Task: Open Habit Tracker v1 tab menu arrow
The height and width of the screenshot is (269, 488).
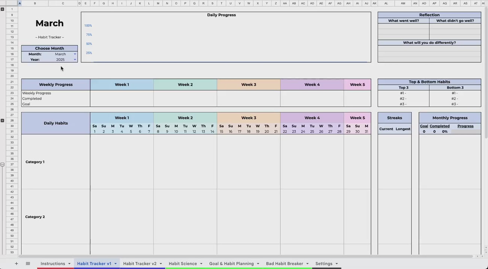Action: point(116,264)
